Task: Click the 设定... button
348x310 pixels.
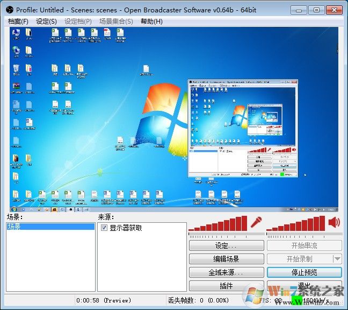Action: coord(226,245)
